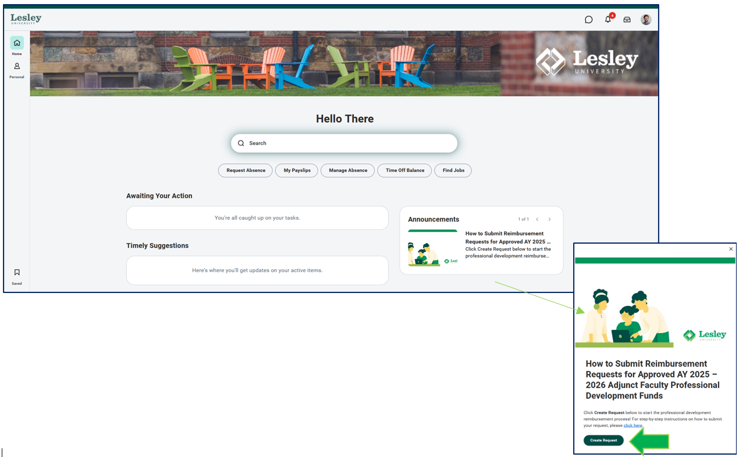Open Time Off Balance shortcut
Viewport: 739px width, 457px height.
pyautogui.click(x=405, y=170)
